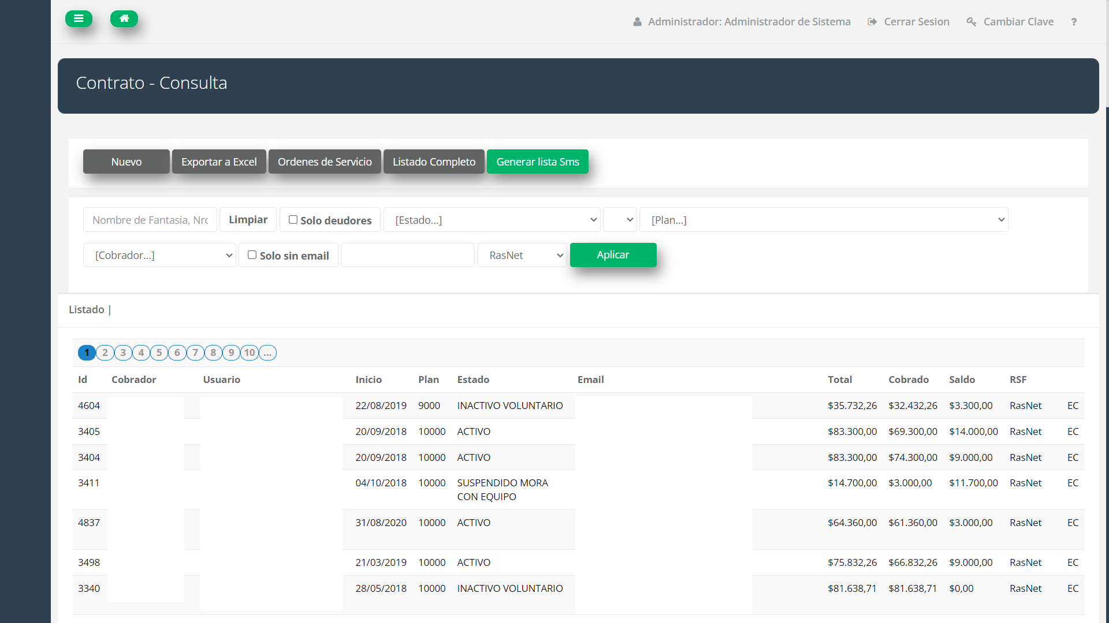Click the EC link in row 3340
1109x623 pixels.
coord(1073,588)
